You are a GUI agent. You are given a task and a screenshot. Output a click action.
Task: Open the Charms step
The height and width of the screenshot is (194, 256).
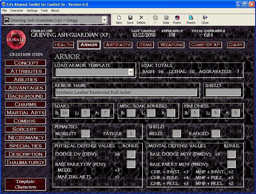tap(25, 104)
